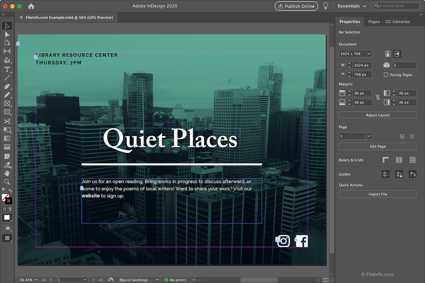Image resolution: width=425 pixels, height=283 pixels.
Task: Open the CC Libraries tab
Action: [x=398, y=22]
